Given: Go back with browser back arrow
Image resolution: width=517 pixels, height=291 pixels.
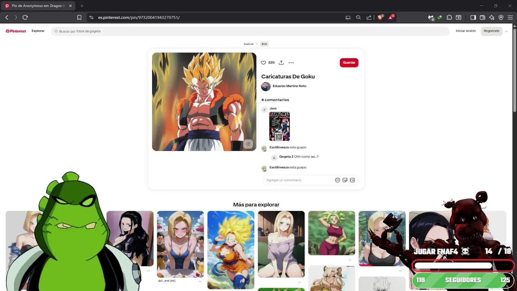Looking at the screenshot, I should click(x=7, y=17).
